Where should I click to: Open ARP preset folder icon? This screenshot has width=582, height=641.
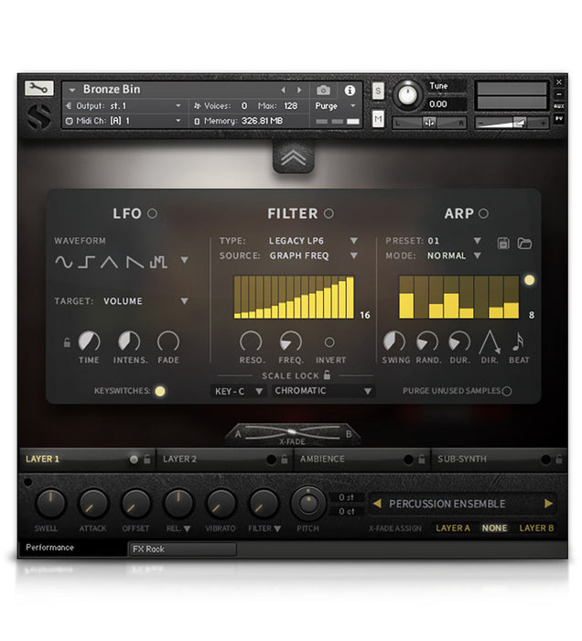point(524,243)
